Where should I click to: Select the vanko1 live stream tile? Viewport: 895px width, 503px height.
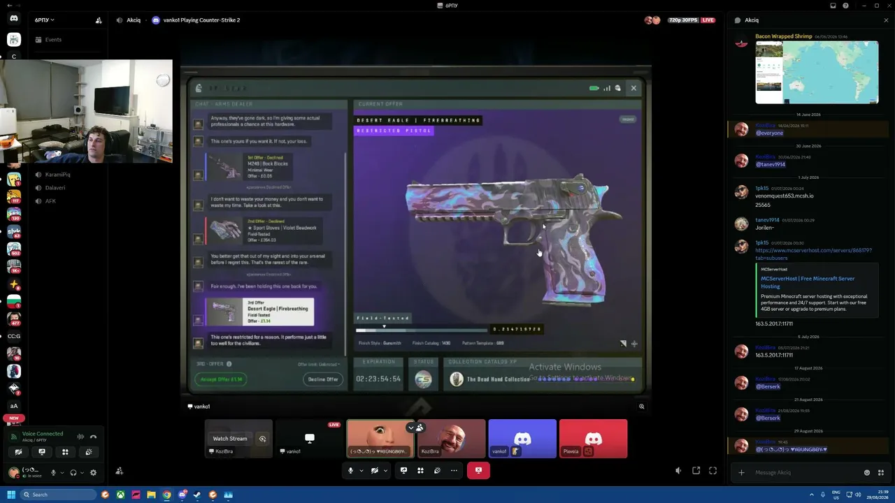point(310,439)
